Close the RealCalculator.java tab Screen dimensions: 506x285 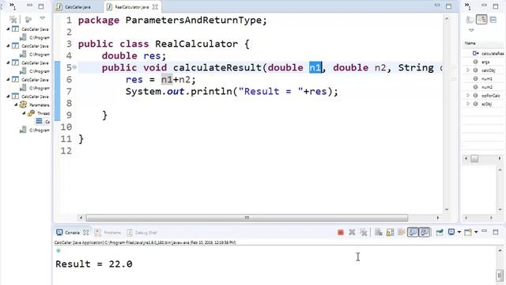155,7
